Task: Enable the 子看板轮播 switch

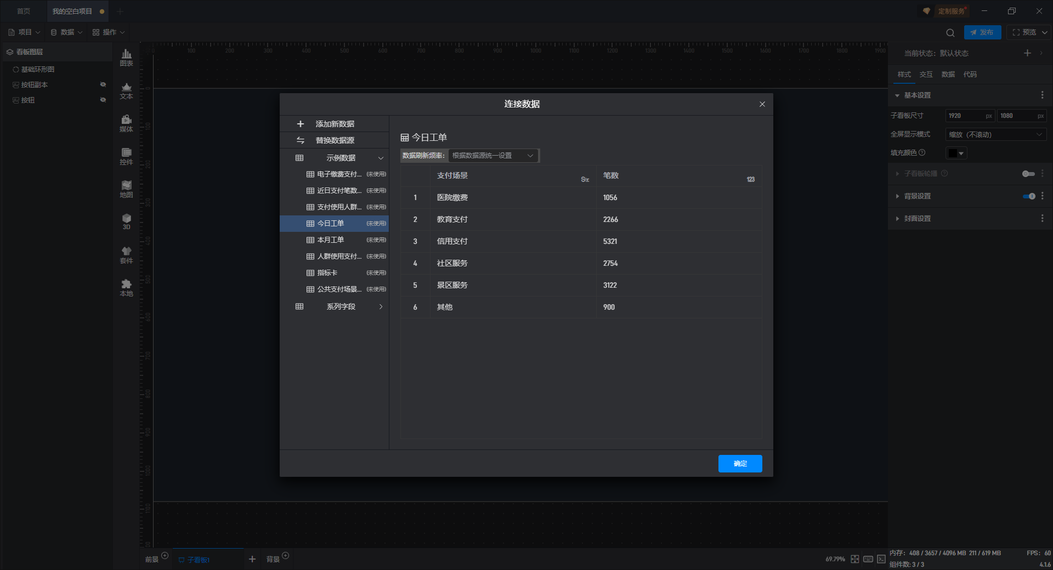Action: pyautogui.click(x=1028, y=174)
